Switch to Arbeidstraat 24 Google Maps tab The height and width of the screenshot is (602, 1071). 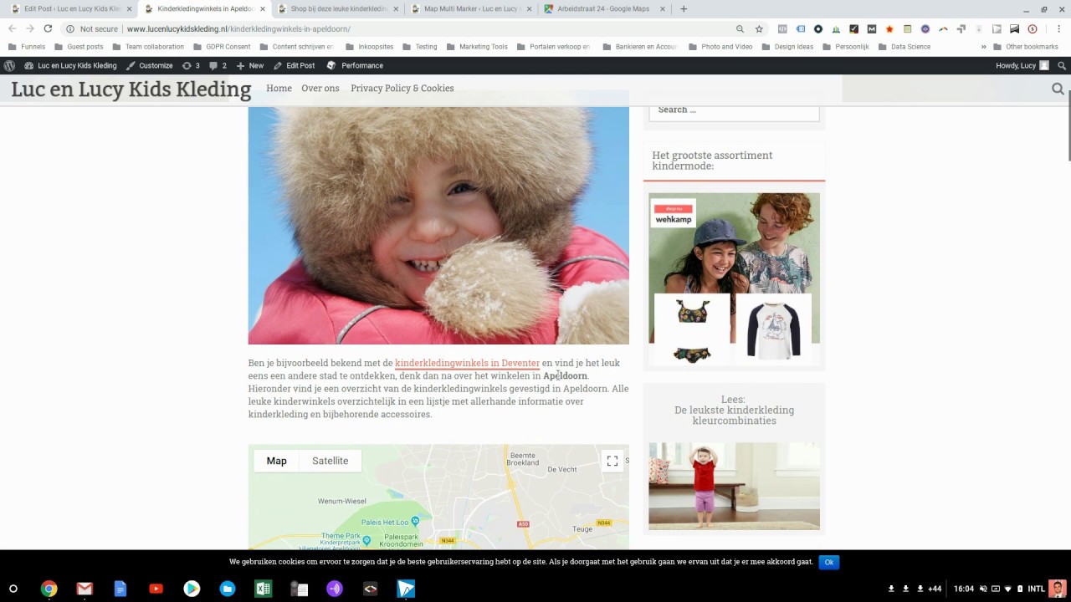pyautogui.click(x=604, y=9)
